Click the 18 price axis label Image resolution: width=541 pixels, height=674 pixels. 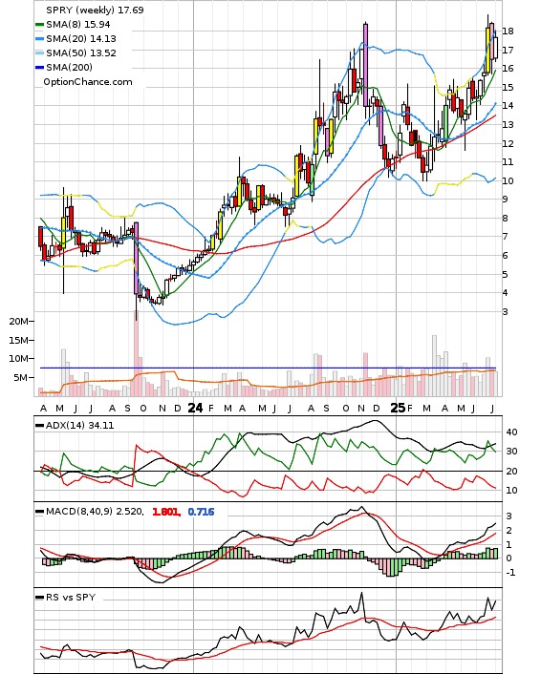coord(508,31)
